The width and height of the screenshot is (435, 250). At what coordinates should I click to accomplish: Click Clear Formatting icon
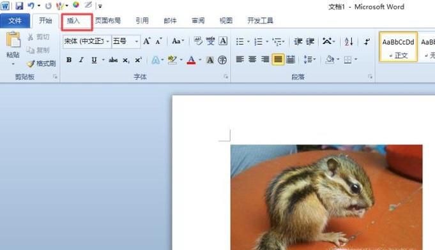pos(198,41)
